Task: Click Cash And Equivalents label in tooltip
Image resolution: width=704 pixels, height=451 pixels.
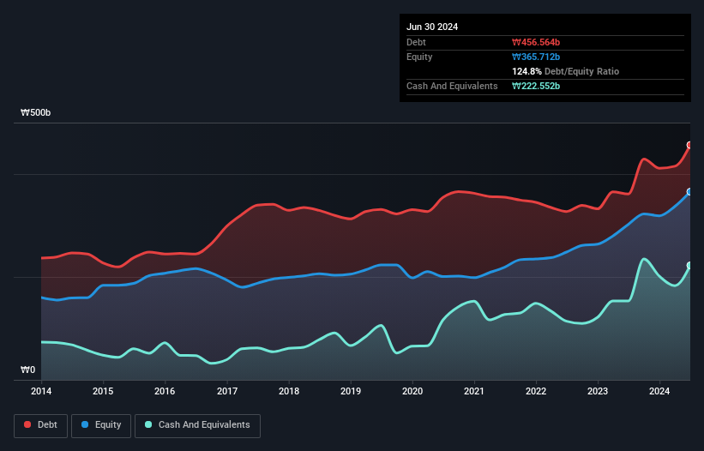Action: pos(452,86)
